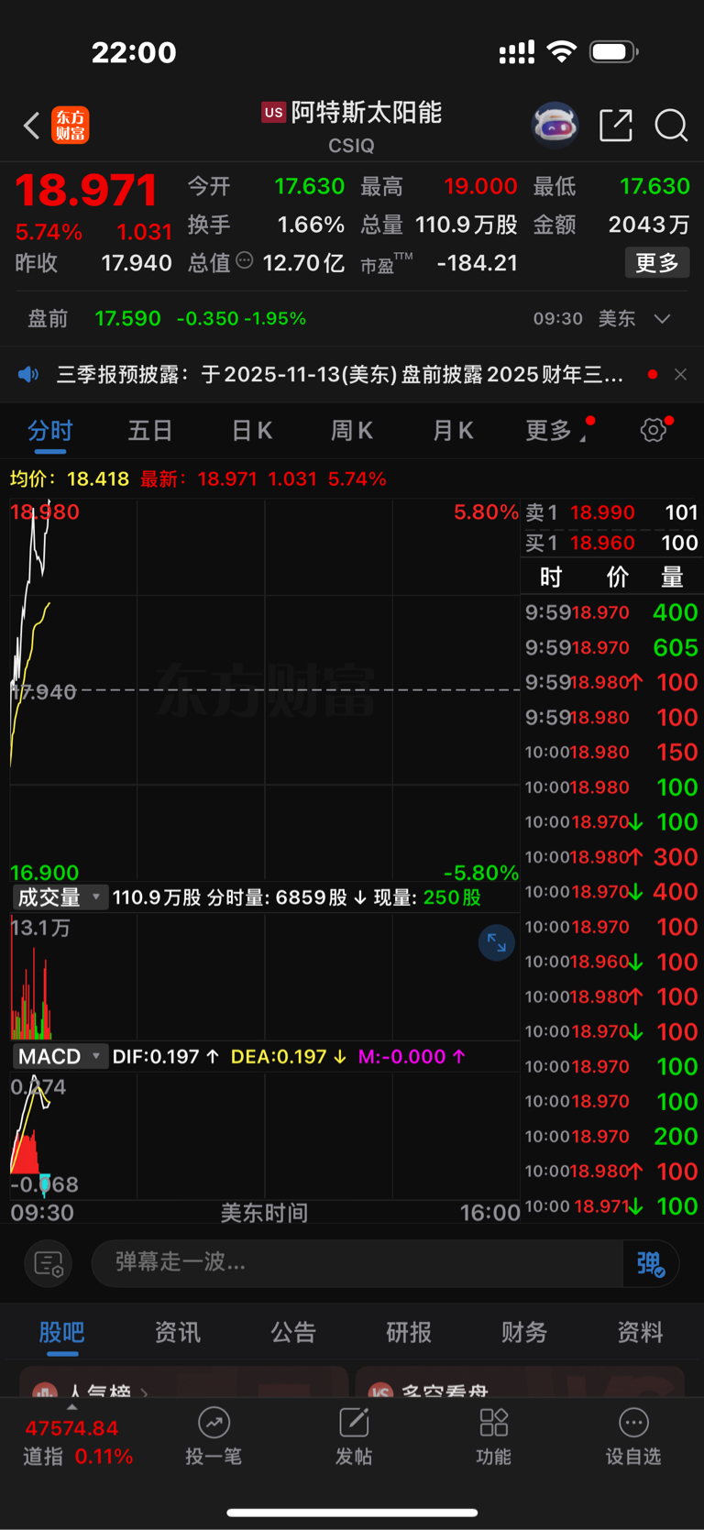Open the robot assistant avatar
Image resolution: width=704 pixels, height=1530 pixels.
tap(555, 125)
